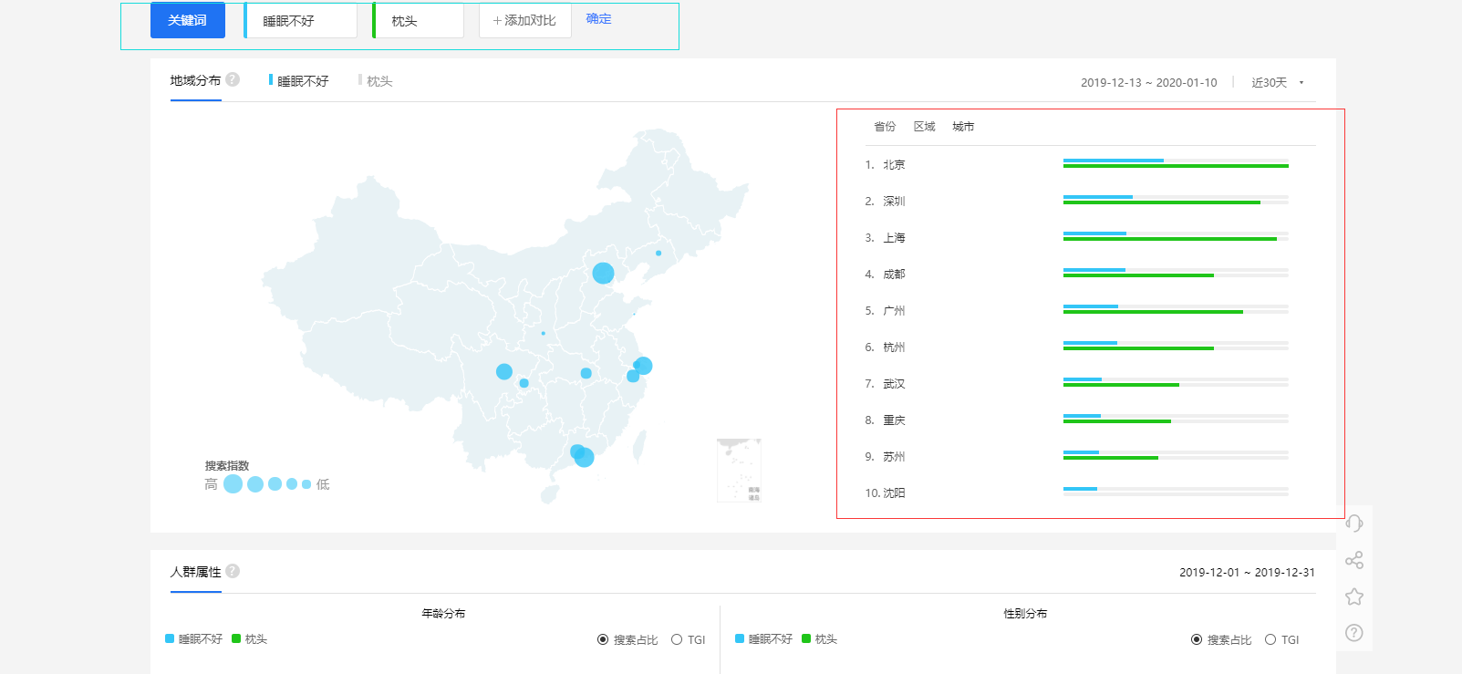Screen dimensions: 1462x674
Task: Toggle 睡眠不好 legend under 性别分布
Action: [x=763, y=639]
